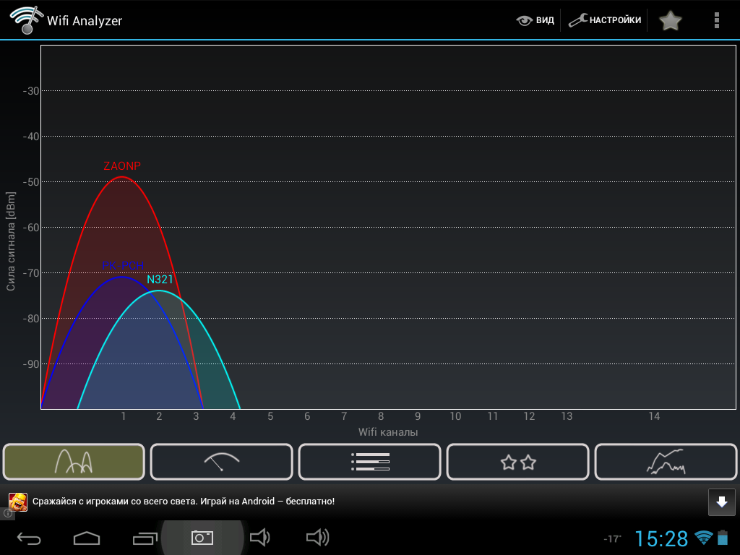Open the Clash of Clans ad link

(183, 502)
